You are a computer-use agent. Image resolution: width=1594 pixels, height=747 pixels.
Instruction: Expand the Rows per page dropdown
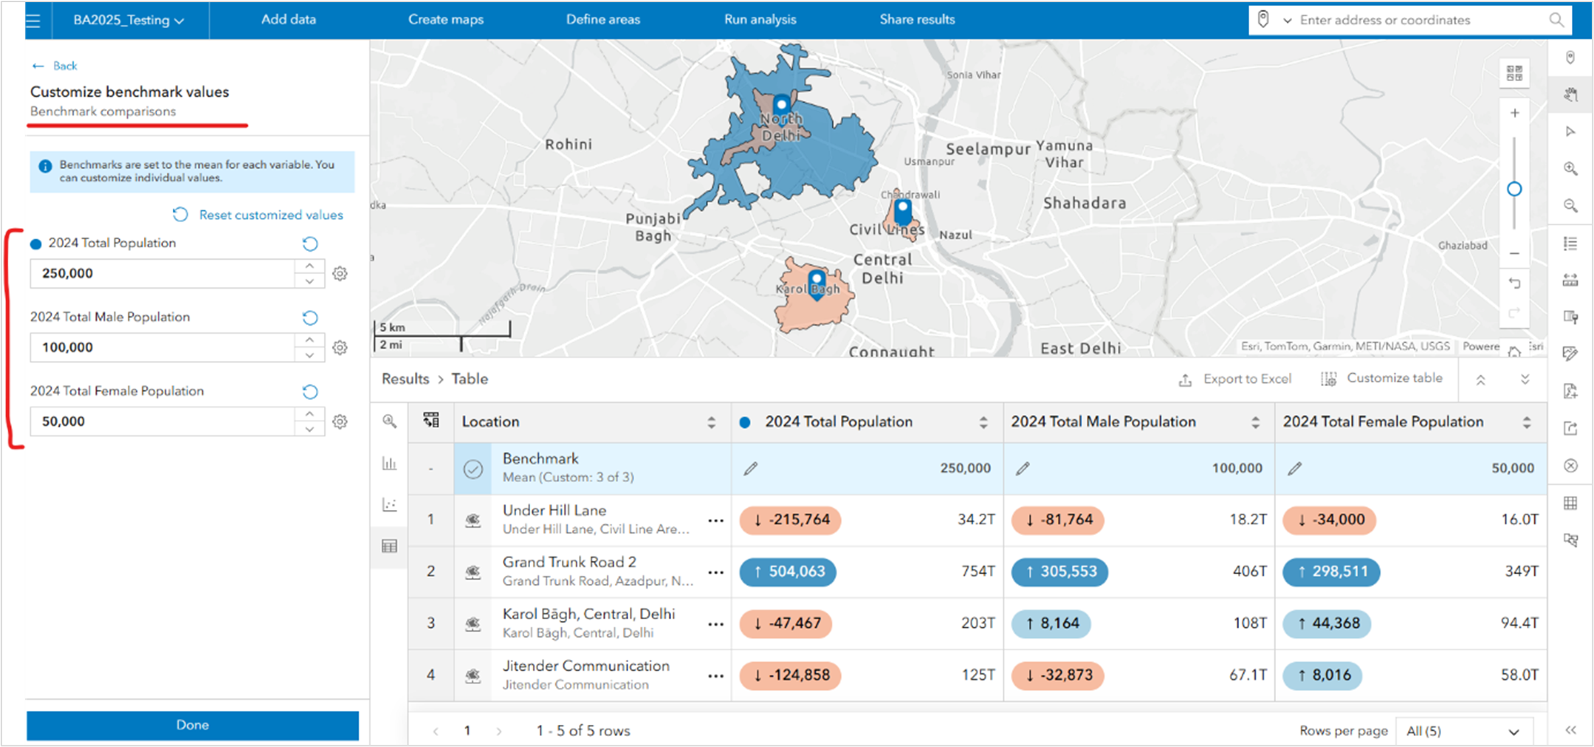point(1463,731)
